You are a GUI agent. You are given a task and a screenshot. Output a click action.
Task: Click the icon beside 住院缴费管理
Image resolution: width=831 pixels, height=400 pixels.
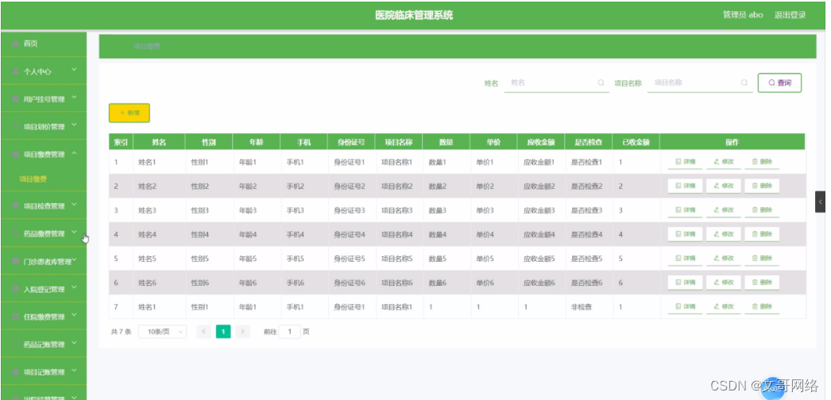(x=16, y=317)
